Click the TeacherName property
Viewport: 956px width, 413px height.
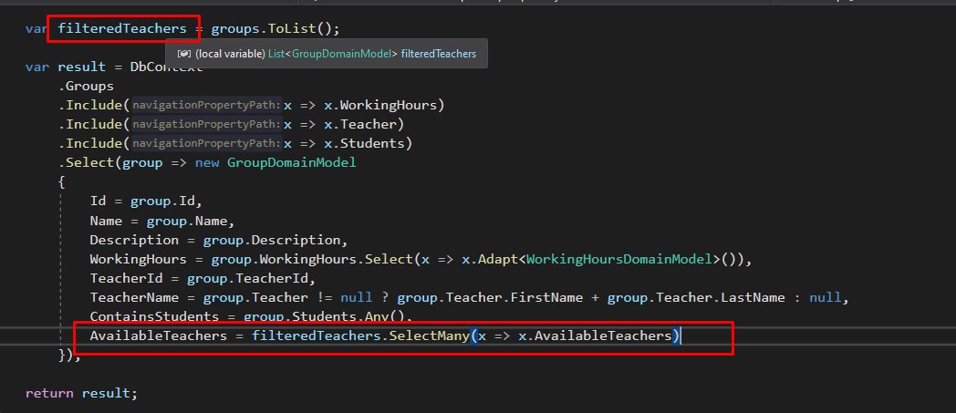coord(134,297)
